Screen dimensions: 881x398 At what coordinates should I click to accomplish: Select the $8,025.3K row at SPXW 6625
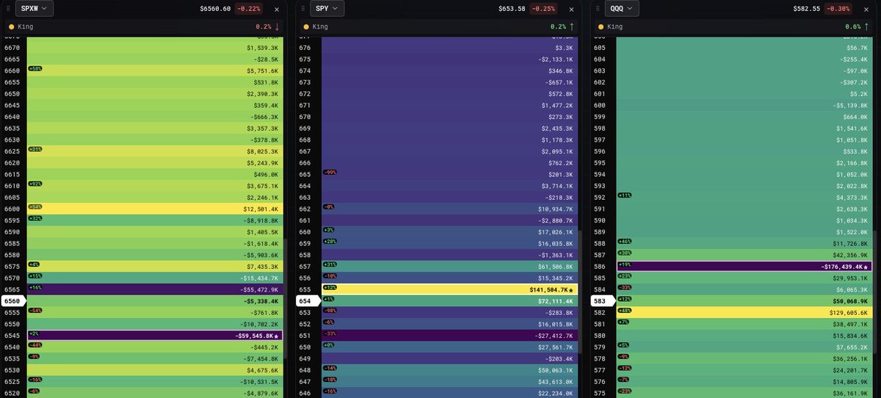(154, 152)
